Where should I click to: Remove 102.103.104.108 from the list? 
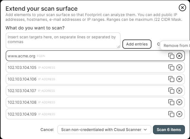[179, 102]
